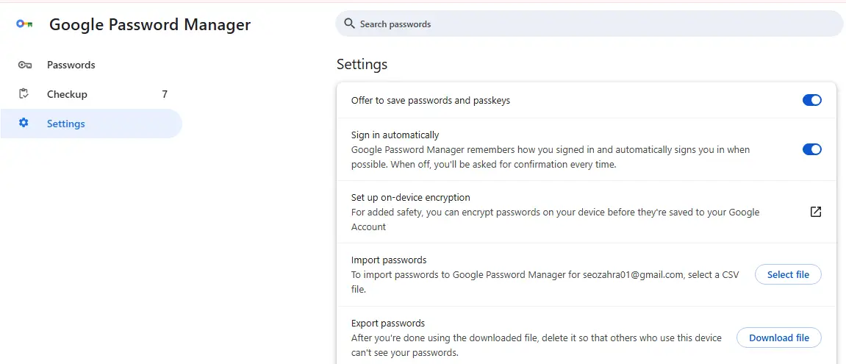Click the Passwords key icon in sidebar
846x364 pixels.
(24, 65)
